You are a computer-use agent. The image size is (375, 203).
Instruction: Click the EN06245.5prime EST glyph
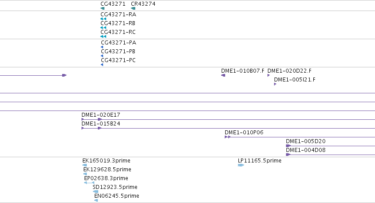(x=96, y=200)
